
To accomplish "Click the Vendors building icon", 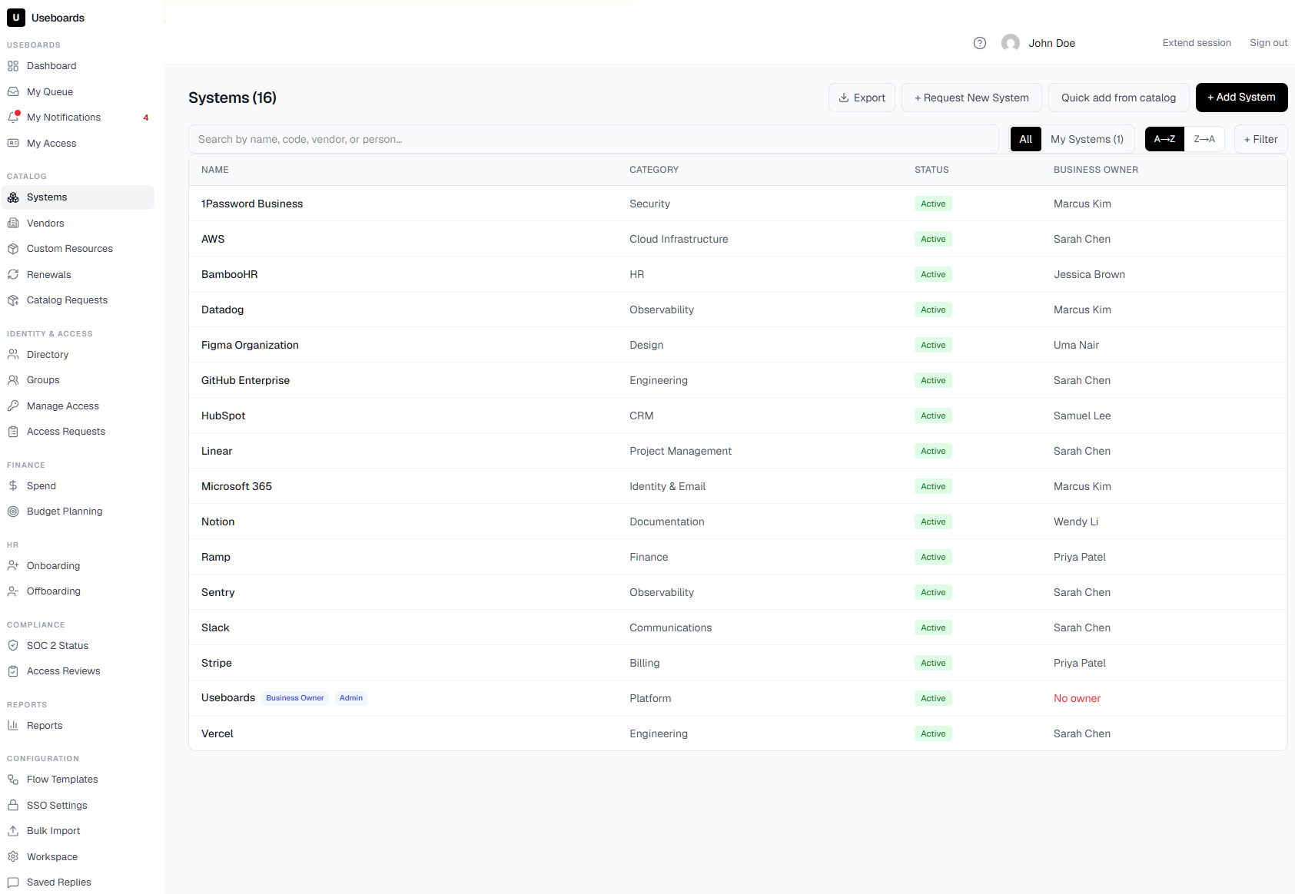I will coord(13,223).
